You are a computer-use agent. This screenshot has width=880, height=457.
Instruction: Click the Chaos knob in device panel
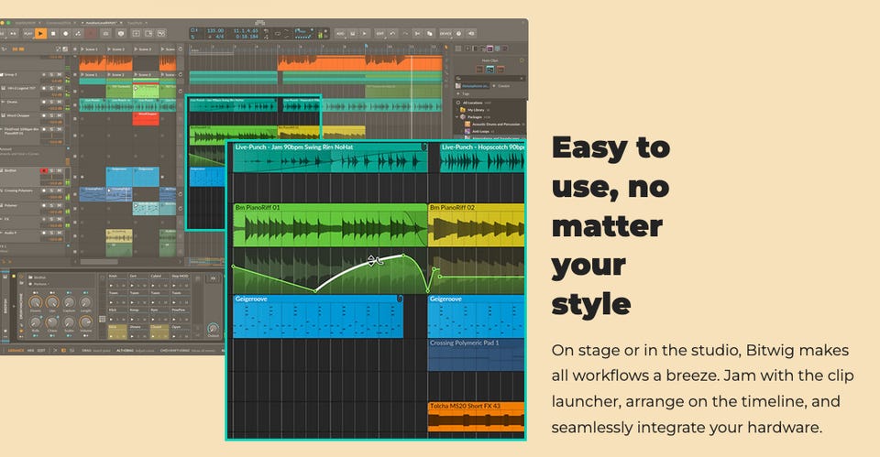(x=52, y=321)
